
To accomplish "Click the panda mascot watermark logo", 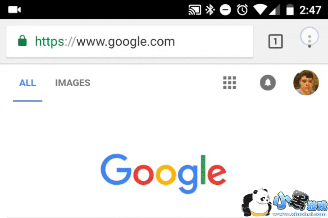I will [256, 202].
